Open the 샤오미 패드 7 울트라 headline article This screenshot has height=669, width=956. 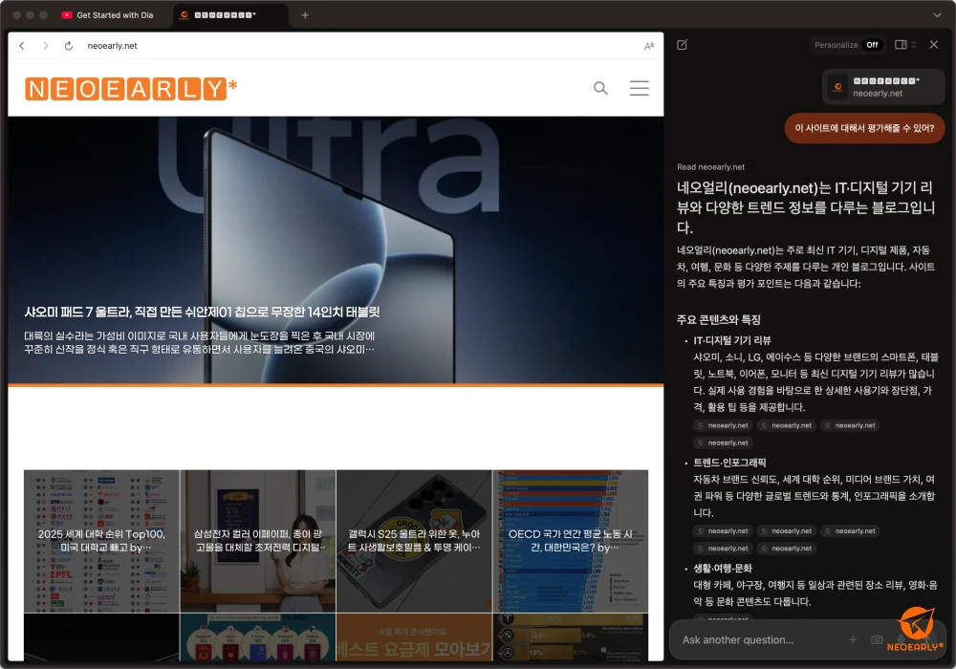[202, 312]
